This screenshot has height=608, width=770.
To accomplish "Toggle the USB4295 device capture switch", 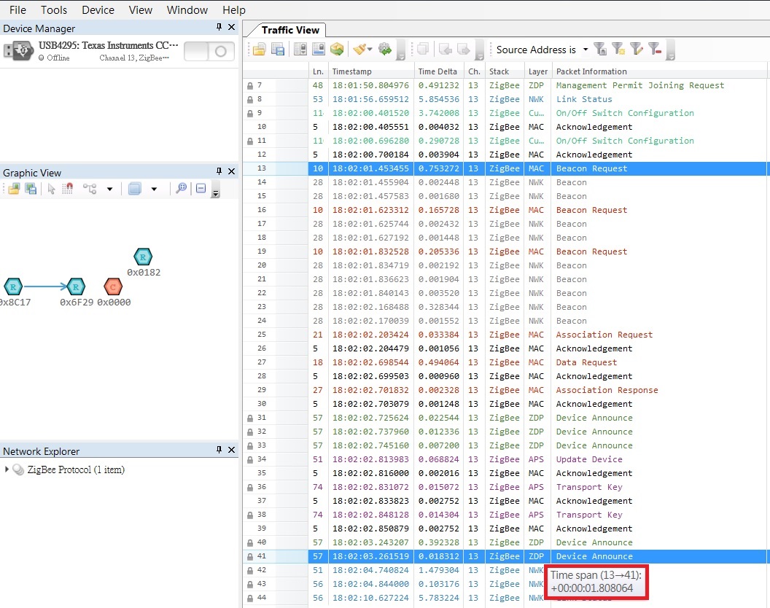I will coord(209,52).
